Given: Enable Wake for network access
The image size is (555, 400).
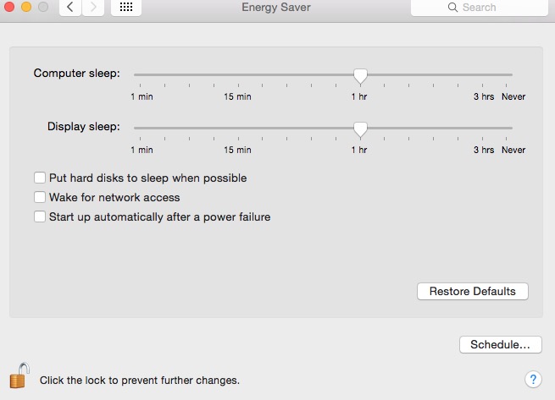Looking at the screenshot, I should (40, 198).
